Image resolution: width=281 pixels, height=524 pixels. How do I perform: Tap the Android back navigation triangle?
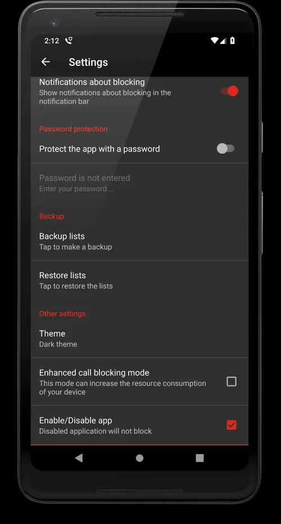[79, 458]
